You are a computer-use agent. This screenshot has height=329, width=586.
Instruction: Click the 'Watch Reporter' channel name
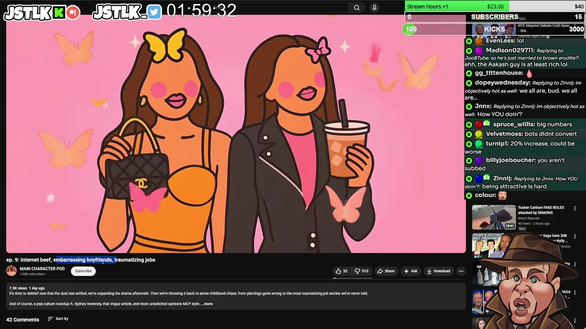click(529, 218)
